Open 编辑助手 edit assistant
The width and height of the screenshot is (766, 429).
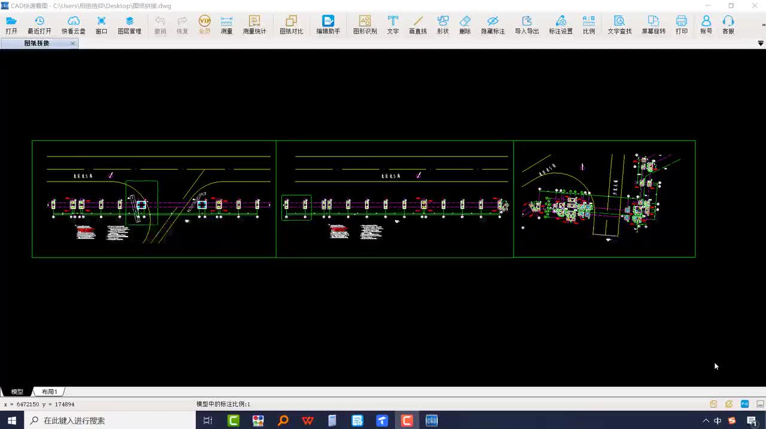(x=328, y=25)
